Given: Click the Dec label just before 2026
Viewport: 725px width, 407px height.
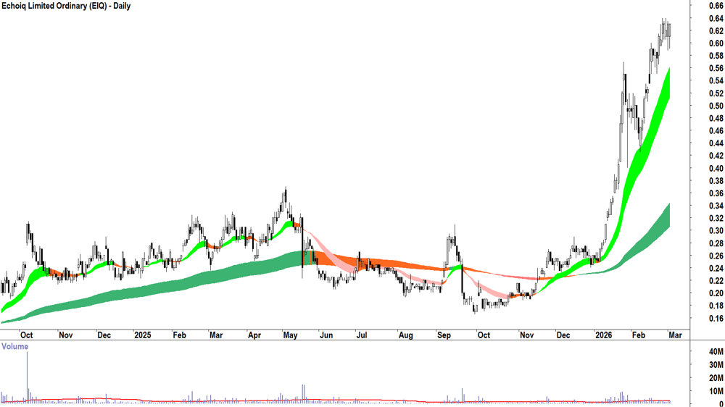Looking at the screenshot, I should (x=563, y=335).
